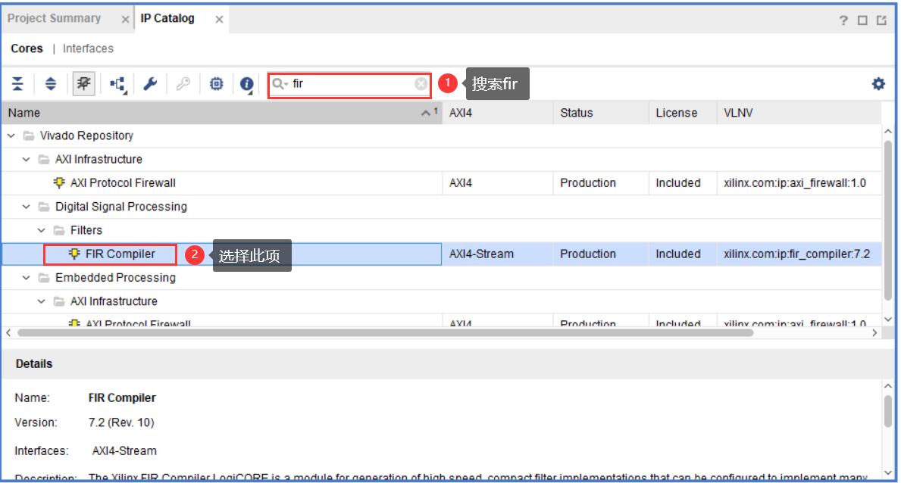Collapse the Vivado Repository tree node
The image size is (901, 483).
pyautogui.click(x=11, y=136)
